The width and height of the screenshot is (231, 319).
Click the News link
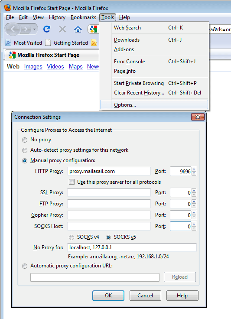click(x=93, y=66)
